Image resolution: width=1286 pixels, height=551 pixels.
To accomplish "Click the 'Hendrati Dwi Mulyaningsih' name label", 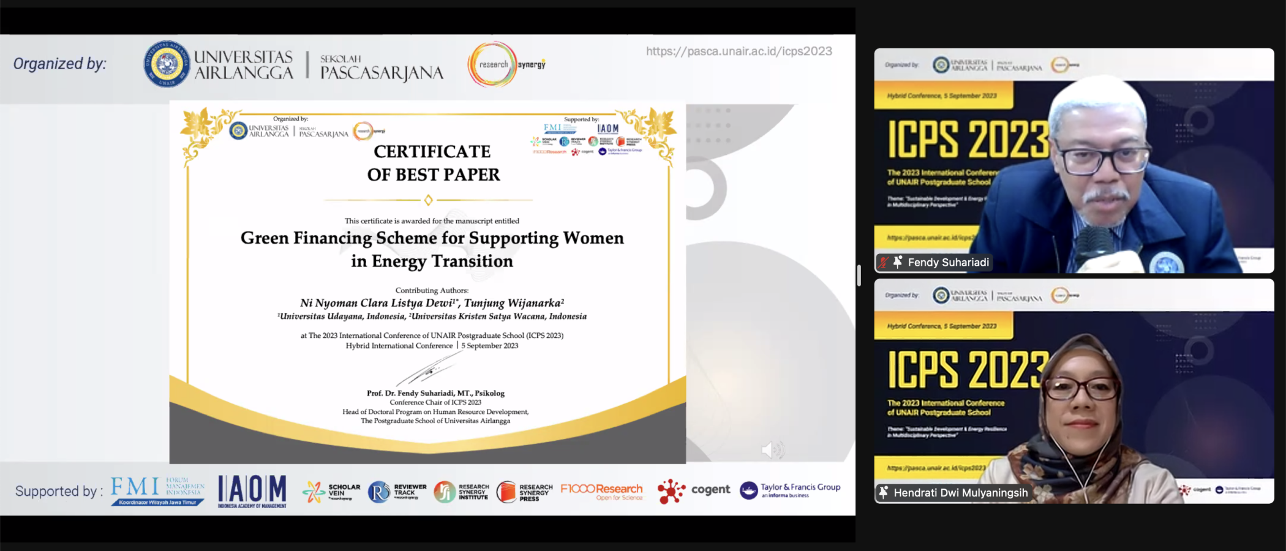I will tap(961, 493).
